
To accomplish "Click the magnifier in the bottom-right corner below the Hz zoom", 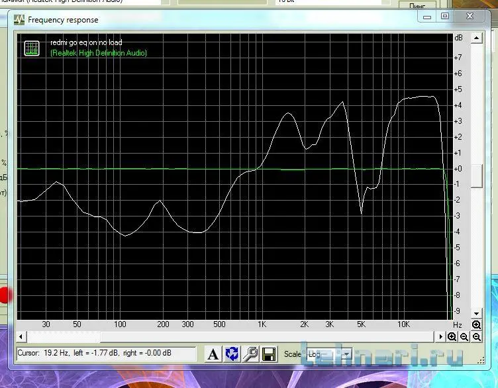I will [476, 337].
